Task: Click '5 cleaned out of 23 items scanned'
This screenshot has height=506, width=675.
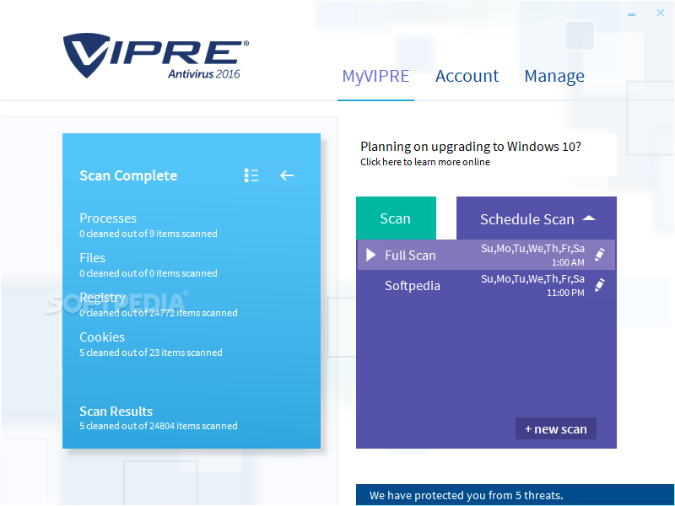Action: pyautogui.click(x=151, y=353)
